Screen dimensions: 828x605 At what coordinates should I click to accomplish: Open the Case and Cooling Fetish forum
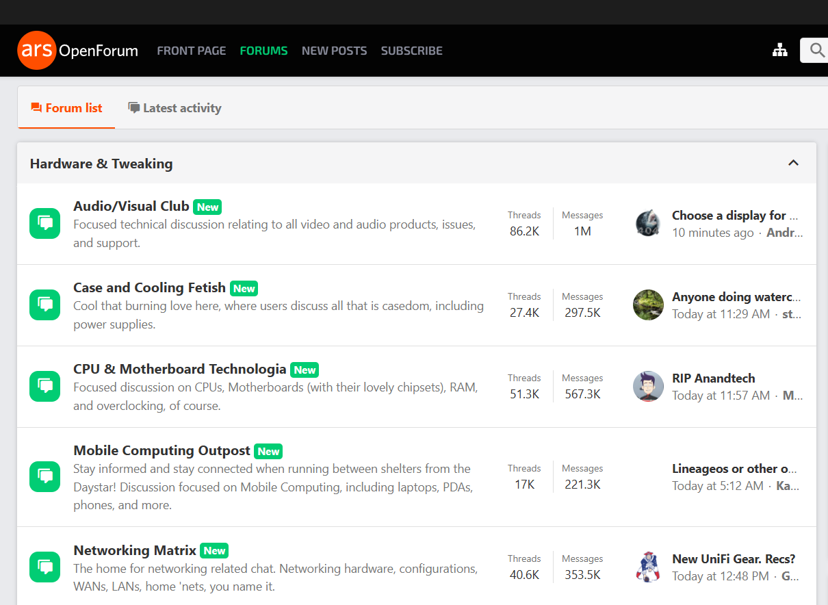[x=150, y=287]
